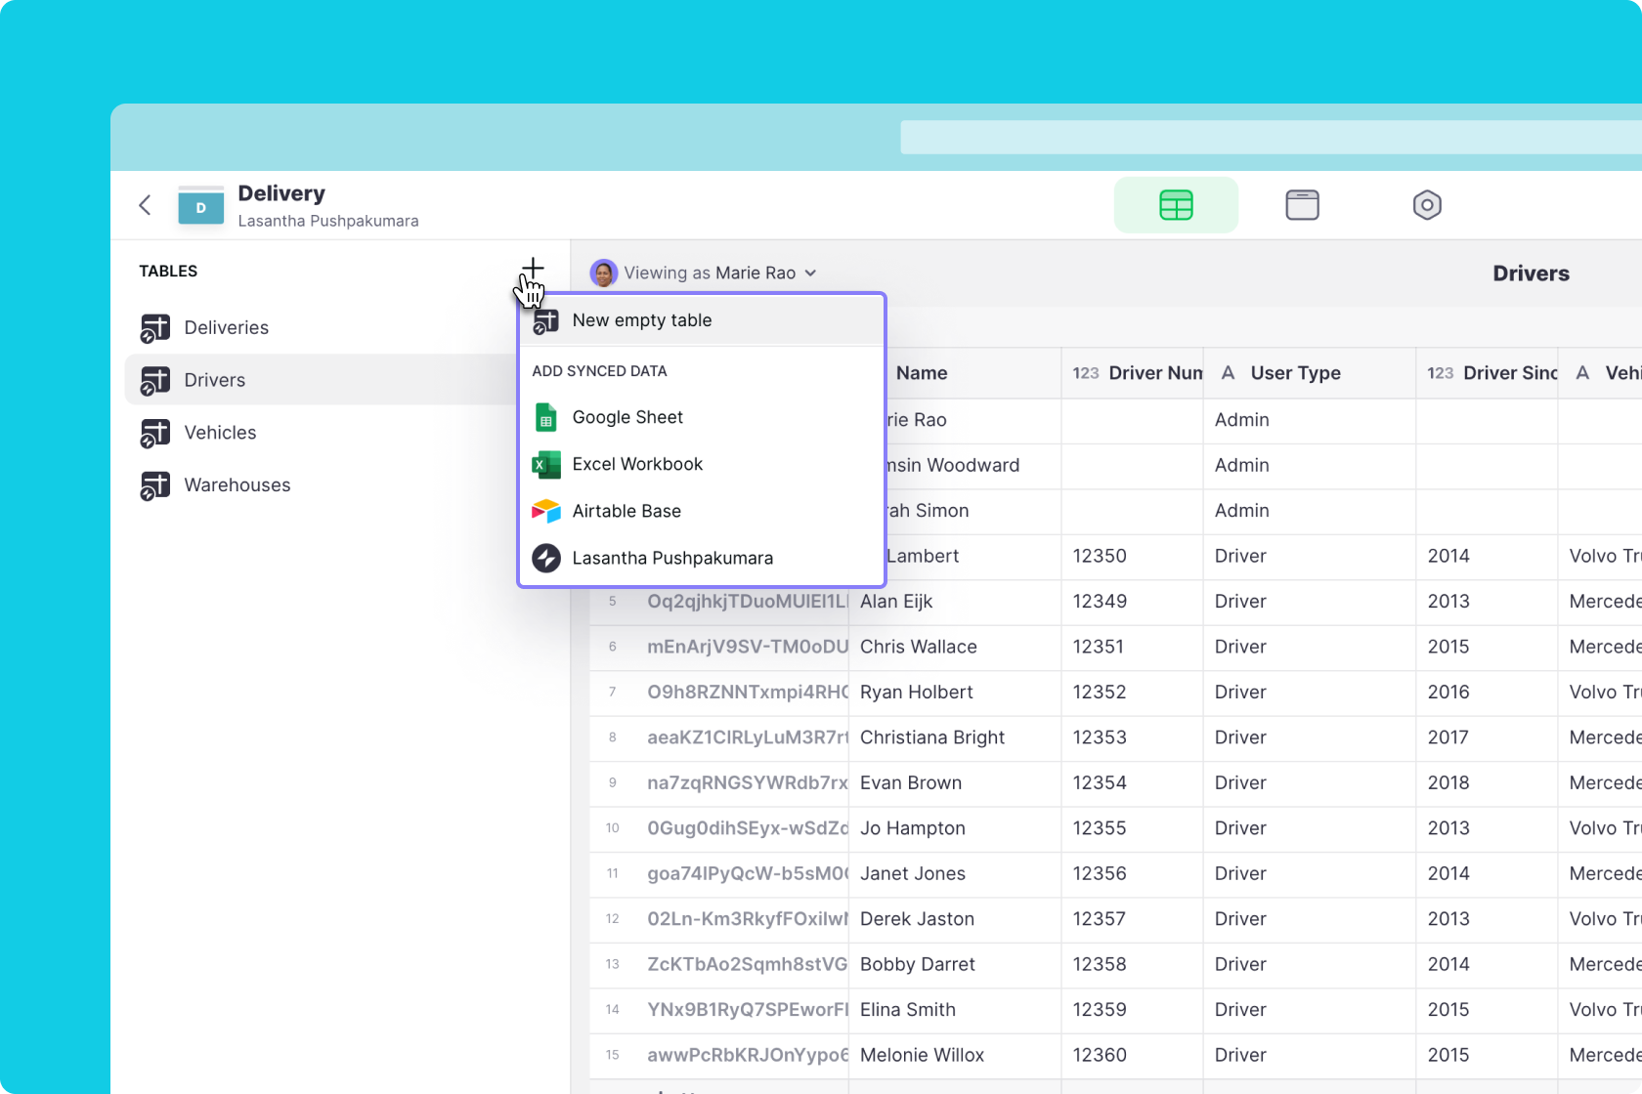Choose Lasantha Pushpakumara synced data option
This screenshot has width=1642, height=1094.
pos(672,559)
